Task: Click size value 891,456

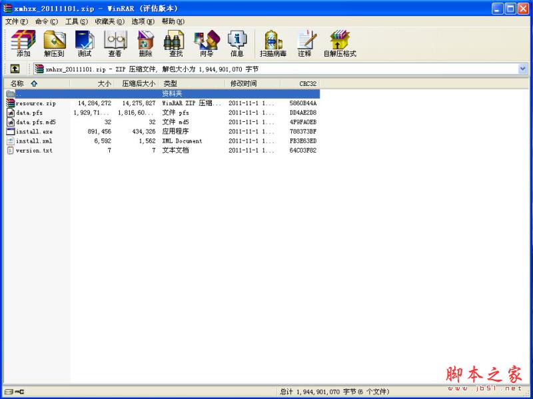Action: (x=99, y=131)
